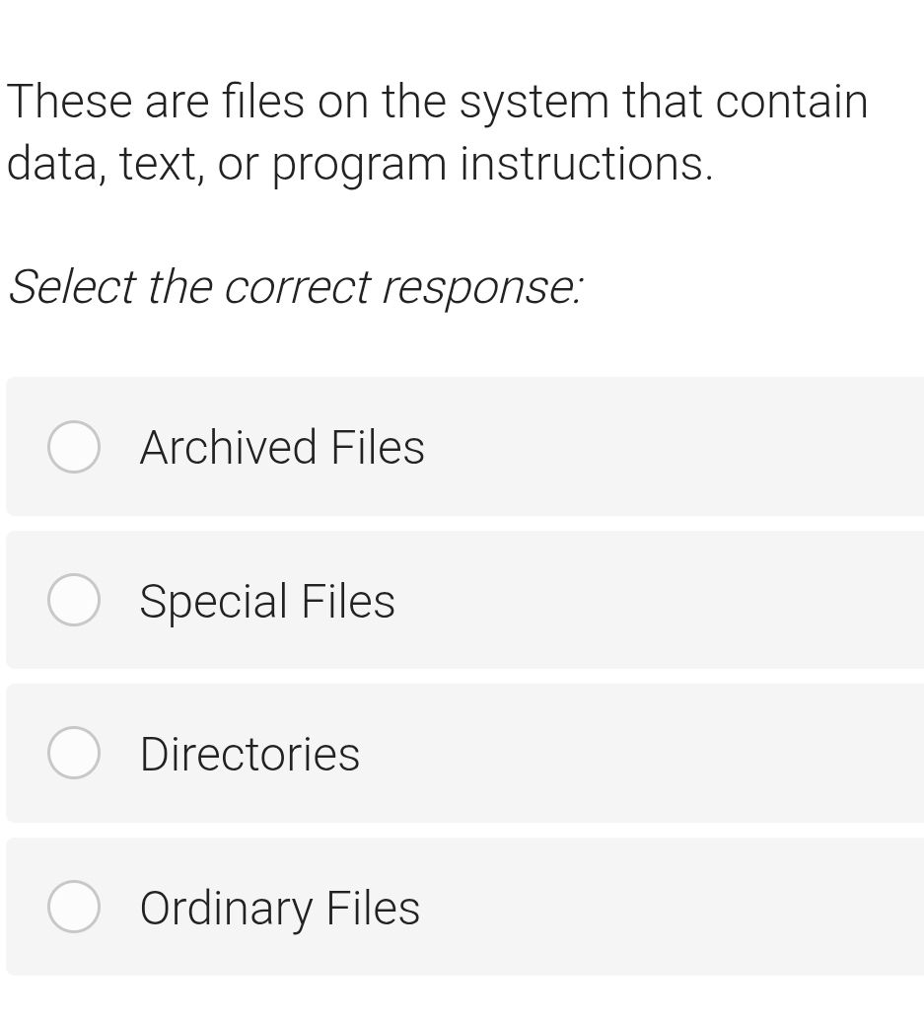This screenshot has height=1025, width=924.
Task: Select the radio button for Ordinary Files
Action: pos(74,907)
